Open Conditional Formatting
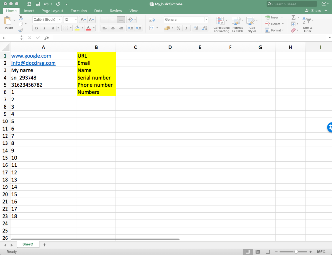The height and width of the screenshot is (255, 332). [x=221, y=25]
